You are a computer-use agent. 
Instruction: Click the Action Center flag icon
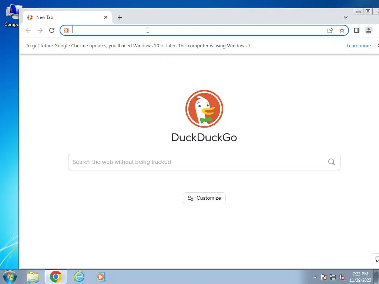tap(324, 277)
